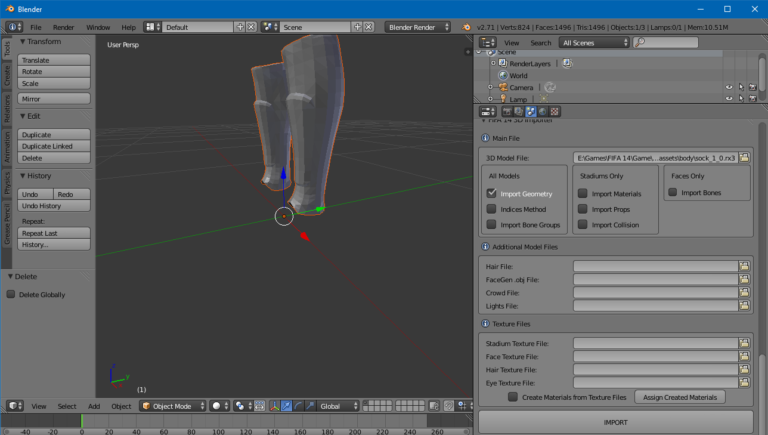Open the pivot point selector

243,406
